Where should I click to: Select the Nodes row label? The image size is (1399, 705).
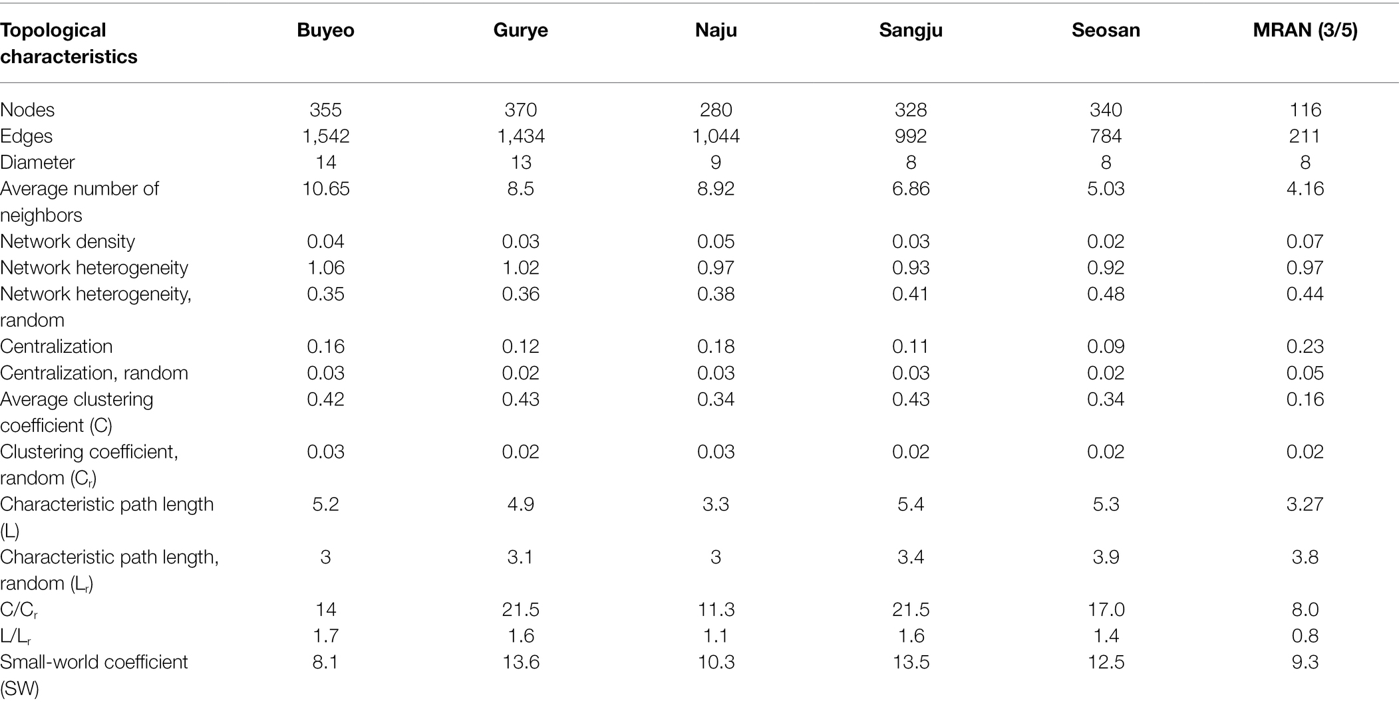click(27, 110)
